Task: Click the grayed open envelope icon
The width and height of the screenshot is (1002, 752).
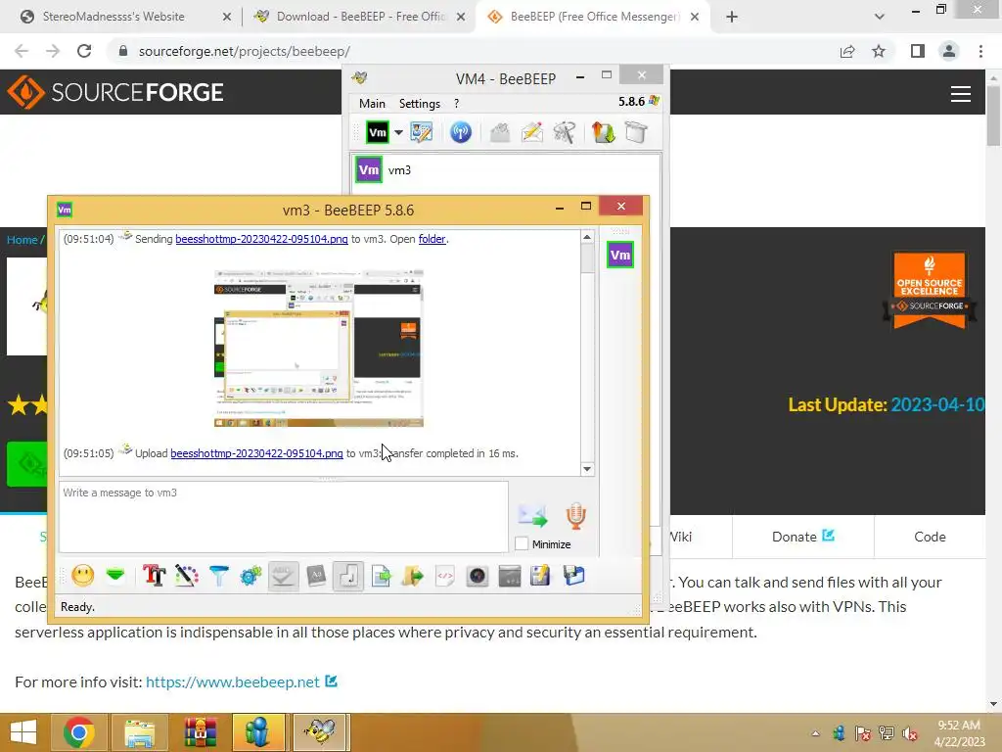Action: click(500, 132)
